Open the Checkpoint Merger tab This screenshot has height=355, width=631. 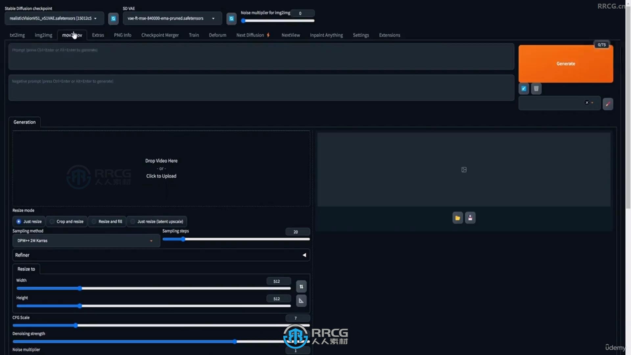[160, 35]
